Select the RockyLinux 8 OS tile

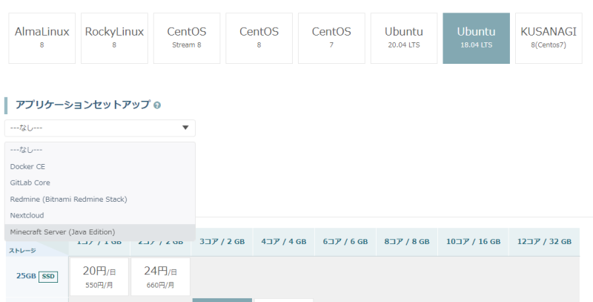114,39
